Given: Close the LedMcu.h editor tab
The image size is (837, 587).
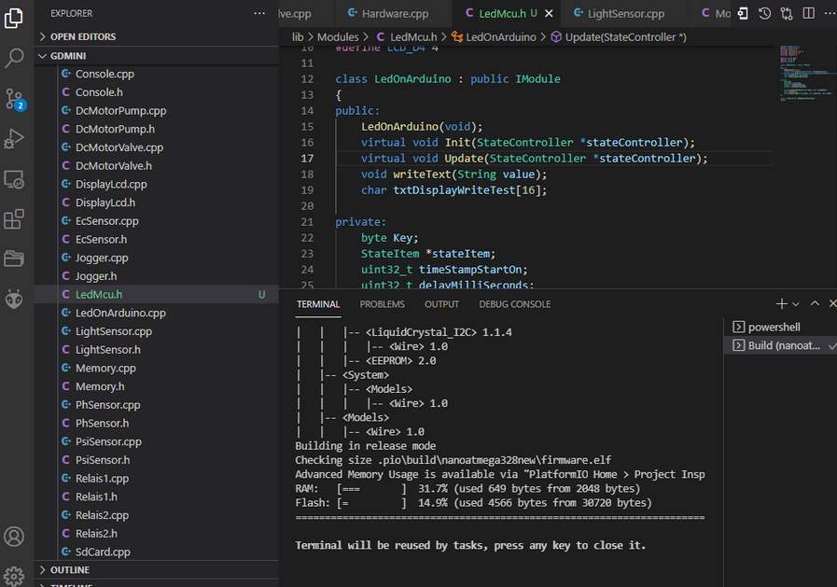Looking at the screenshot, I should [x=549, y=14].
